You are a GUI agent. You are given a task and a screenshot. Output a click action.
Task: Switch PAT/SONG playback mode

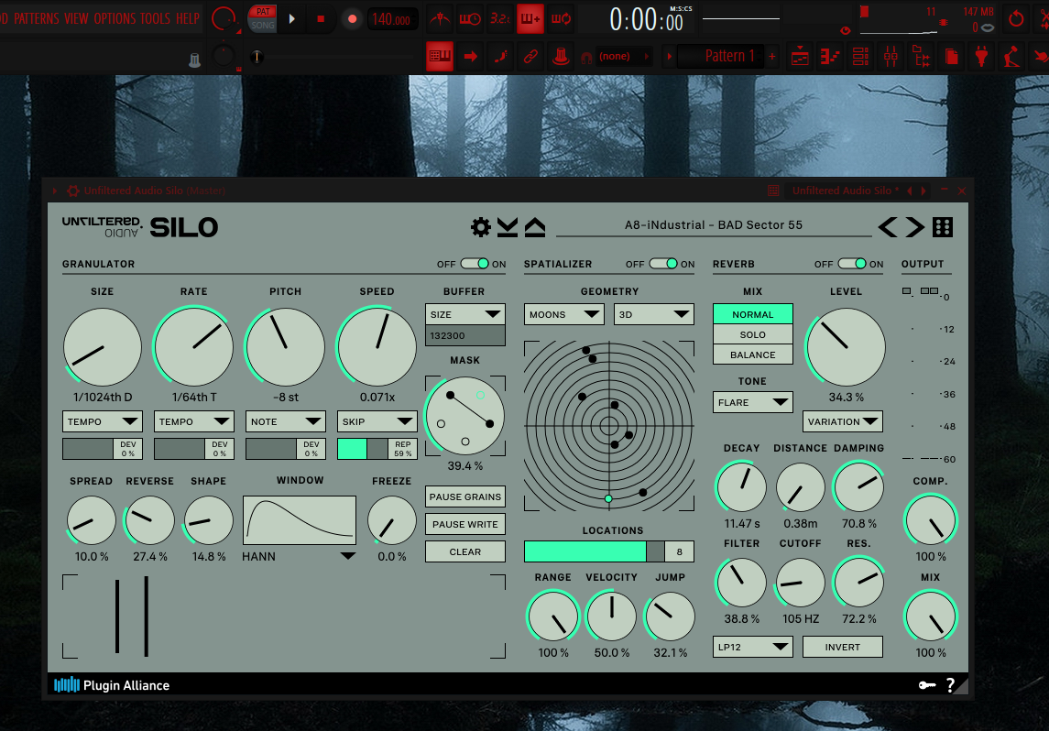pos(262,18)
